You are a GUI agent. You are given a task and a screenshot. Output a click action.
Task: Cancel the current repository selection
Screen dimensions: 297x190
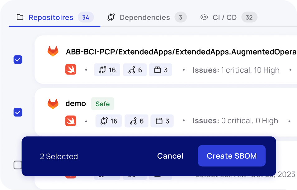coord(170,156)
